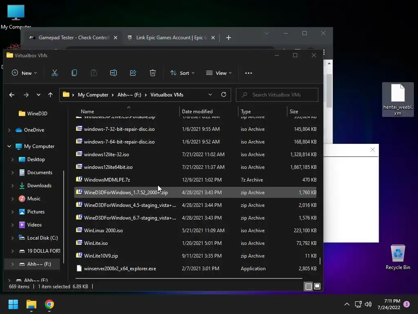
Task: Open the Sort options dropdown
Action: [x=182, y=73]
